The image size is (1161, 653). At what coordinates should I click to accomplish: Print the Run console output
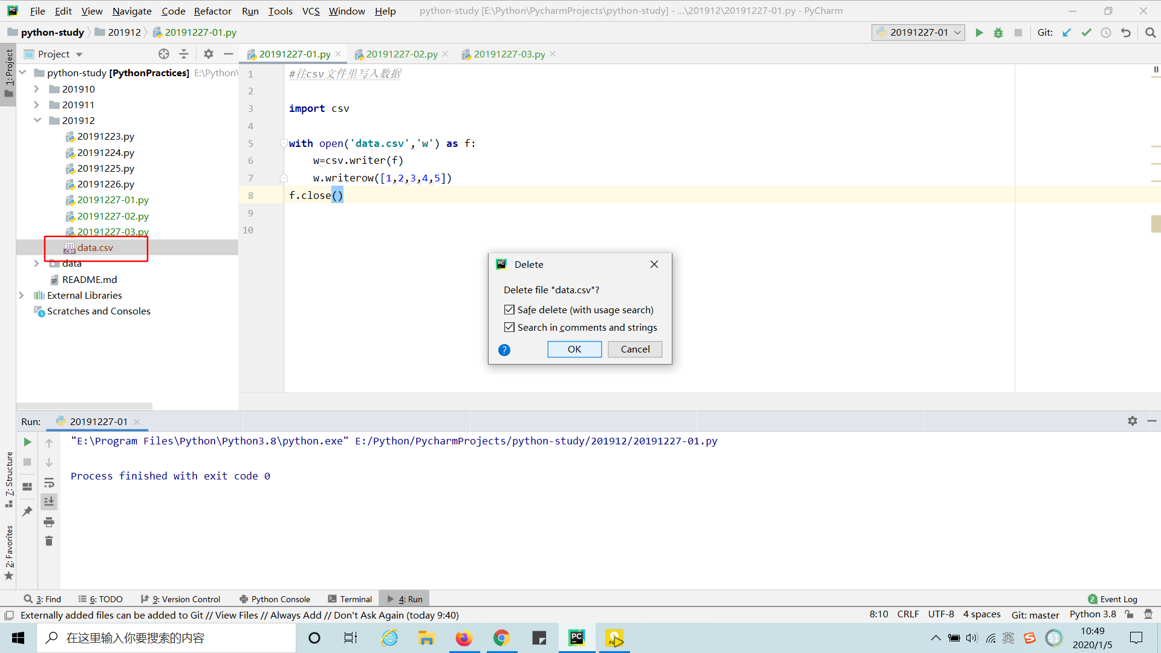[49, 522]
